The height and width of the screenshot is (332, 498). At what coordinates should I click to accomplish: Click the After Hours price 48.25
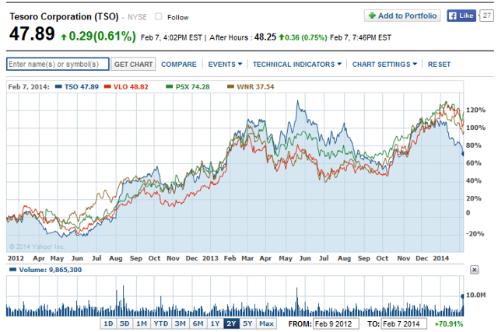point(265,37)
